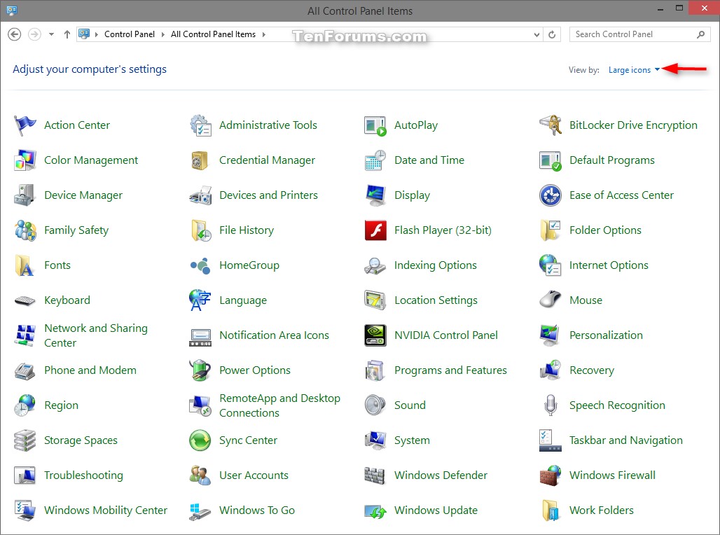This screenshot has width=720, height=535.
Task: Go back using the Back arrow button
Action: [14, 34]
